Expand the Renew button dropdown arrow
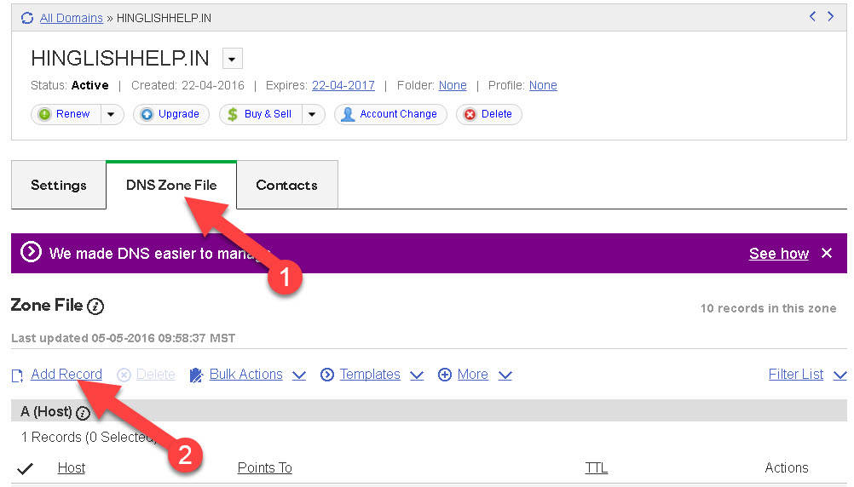Image resolution: width=854 pixels, height=487 pixels. pos(113,114)
